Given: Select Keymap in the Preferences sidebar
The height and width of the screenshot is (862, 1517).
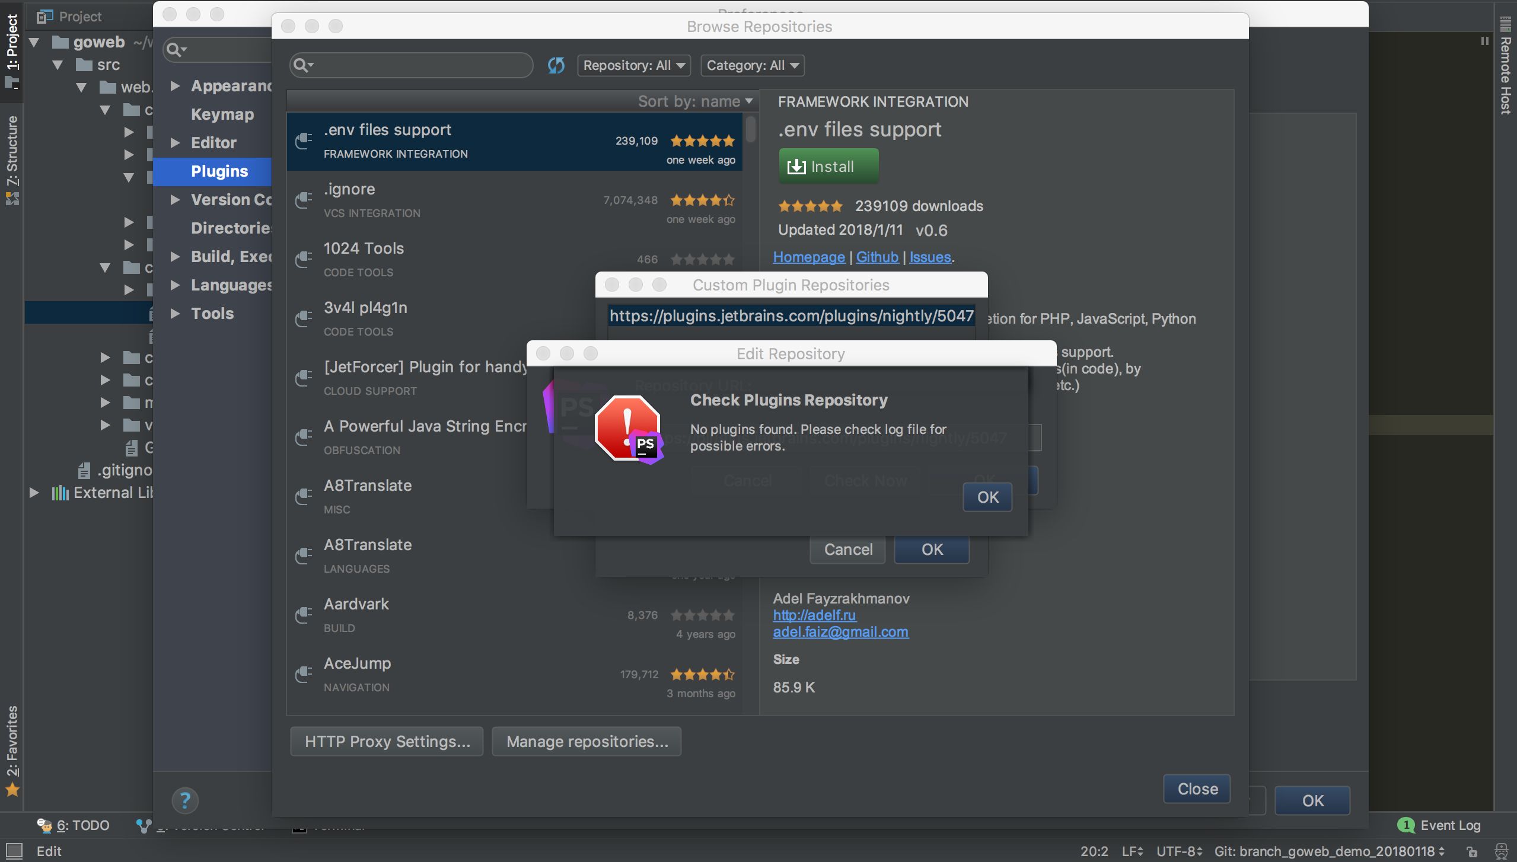Looking at the screenshot, I should pos(222,114).
